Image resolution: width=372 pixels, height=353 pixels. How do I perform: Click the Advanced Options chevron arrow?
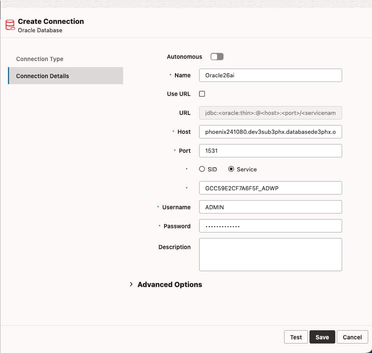(131, 284)
